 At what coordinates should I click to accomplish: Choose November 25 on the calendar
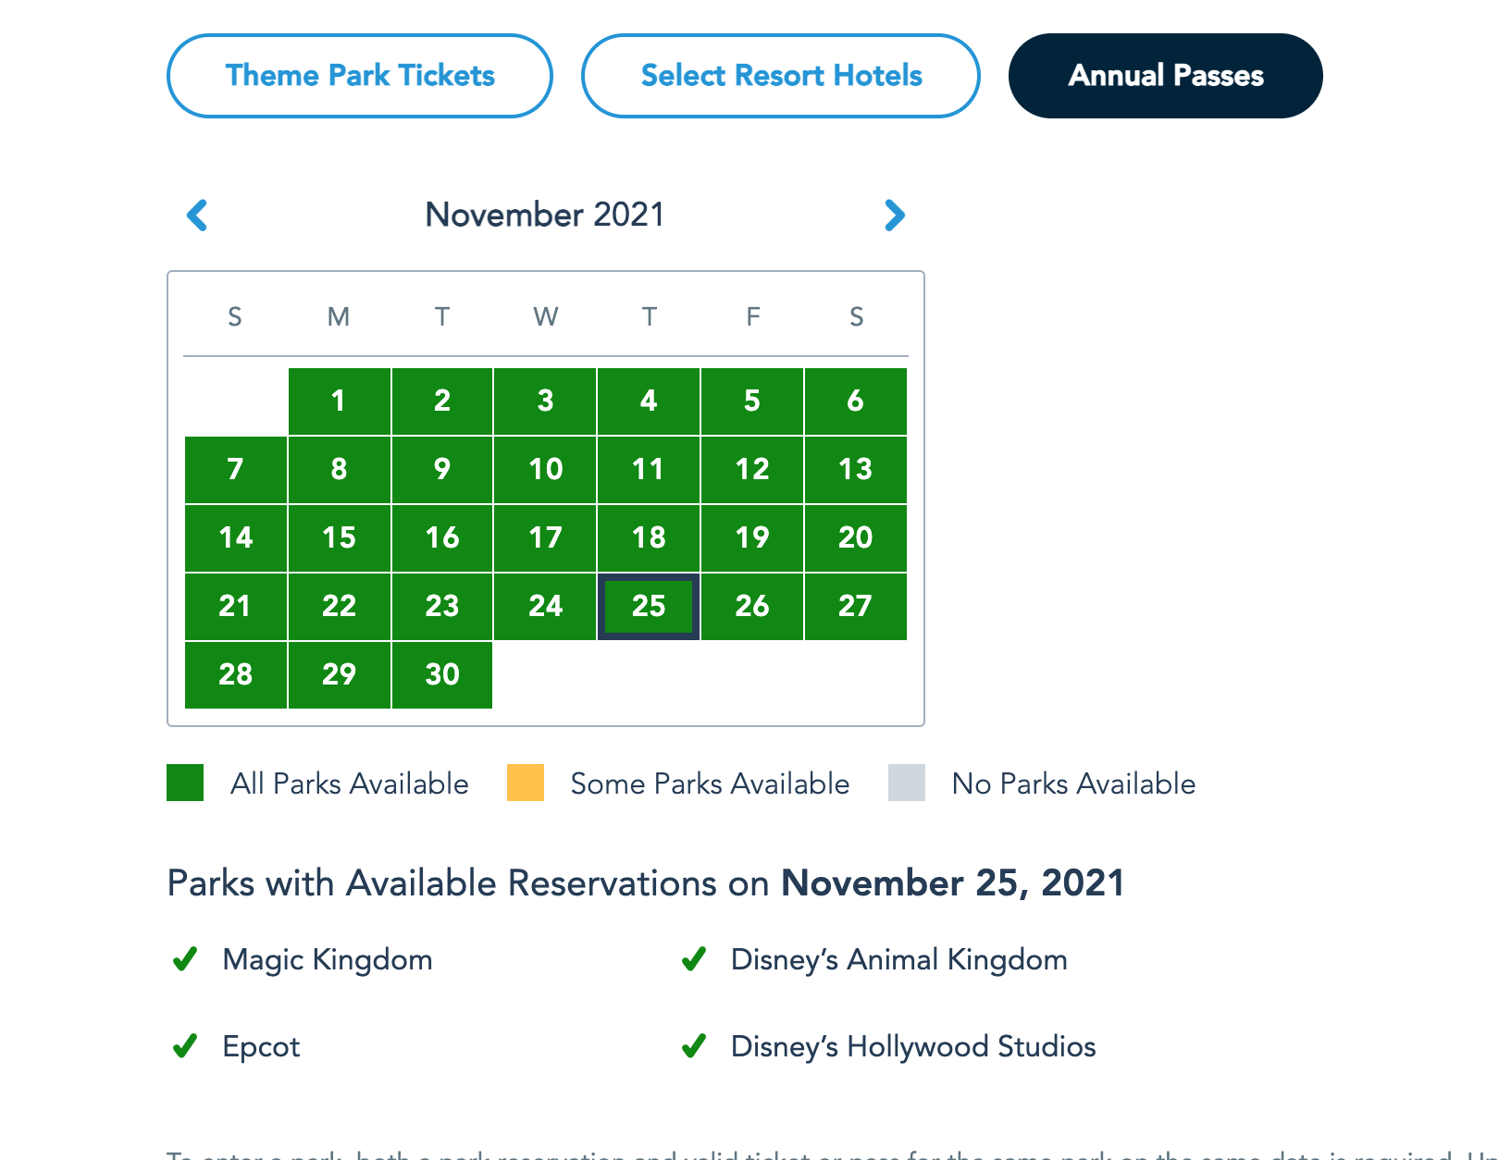(649, 607)
